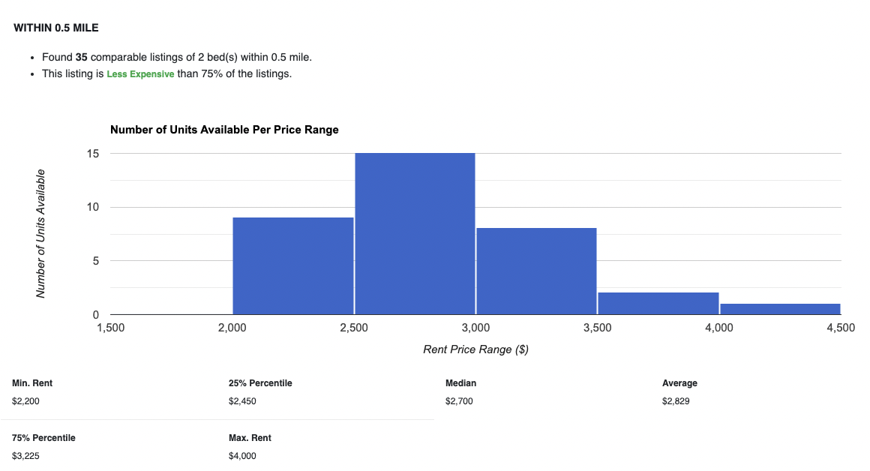Select the Median value $2,700
Image resolution: width=870 pixels, height=471 pixels.
tap(459, 401)
